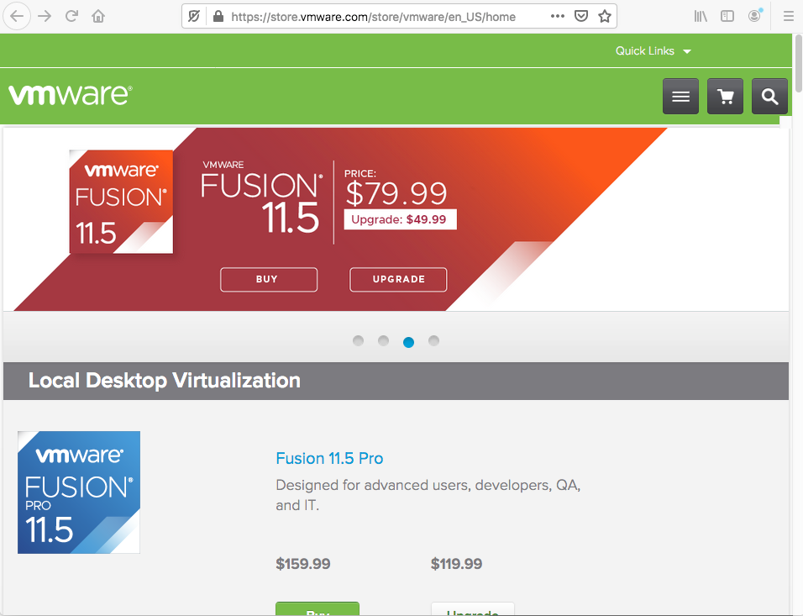The image size is (803, 616).
Task: Click the Fusion Pro 11.5 product thumbnail
Action: pyautogui.click(x=79, y=492)
